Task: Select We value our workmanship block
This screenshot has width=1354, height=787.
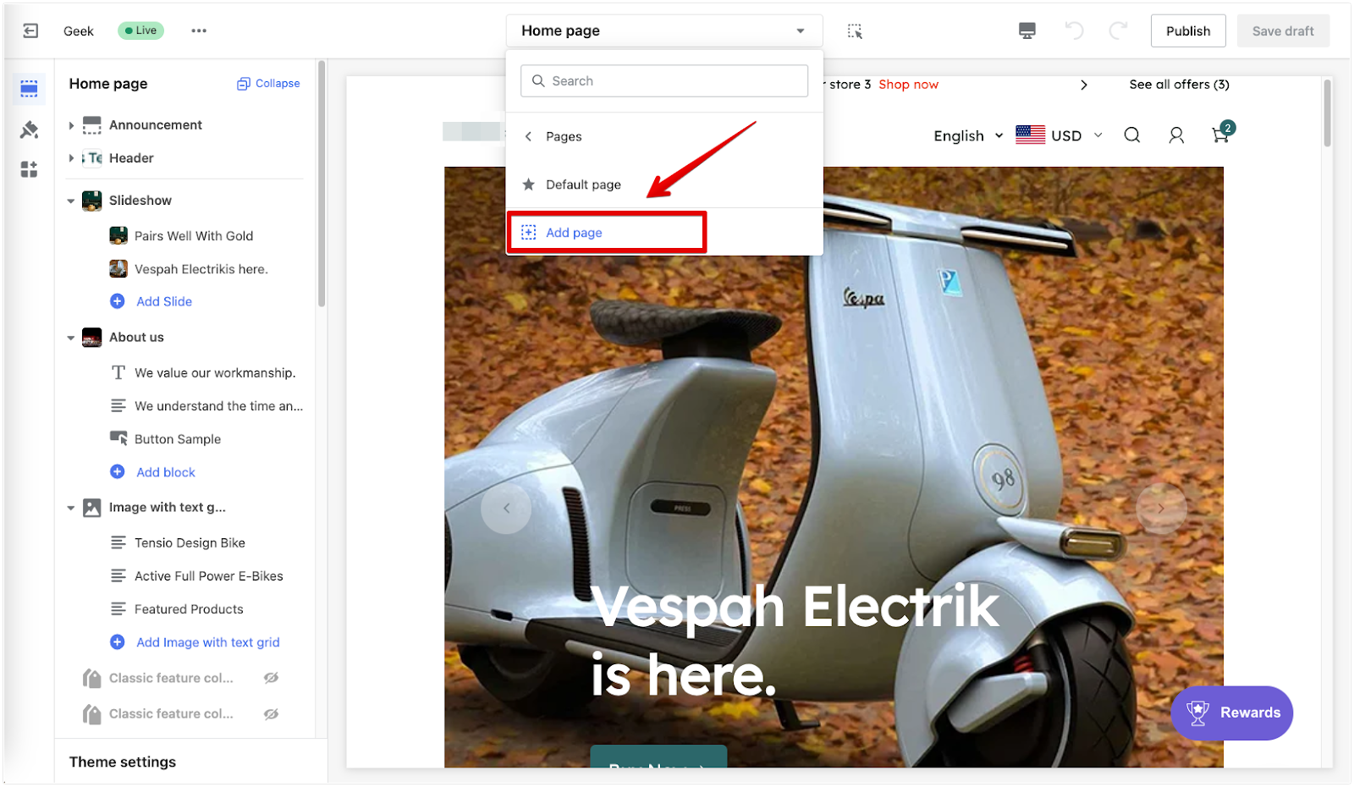Action: coord(215,373)
